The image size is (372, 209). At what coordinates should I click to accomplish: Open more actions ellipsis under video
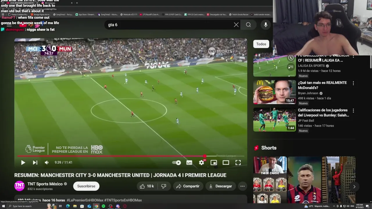[242, 186]
